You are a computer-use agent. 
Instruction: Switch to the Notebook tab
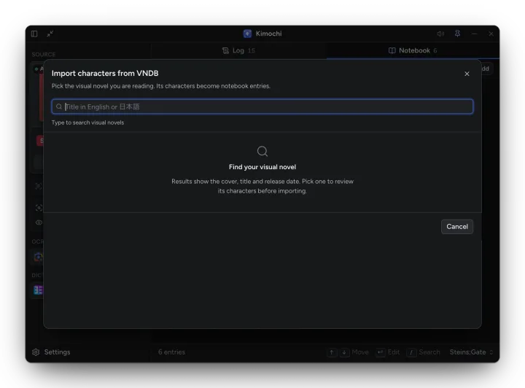point(413,50)
